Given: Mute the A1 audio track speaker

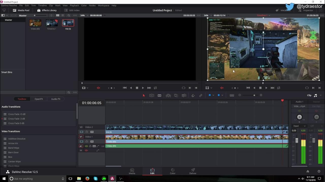Looking at the screenshot, I should point(86,146).
